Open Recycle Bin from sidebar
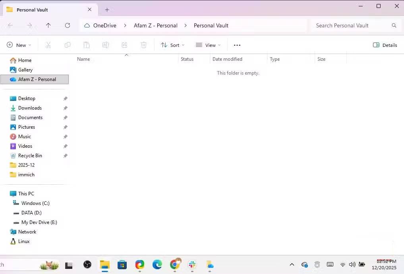 pos(30,156)
